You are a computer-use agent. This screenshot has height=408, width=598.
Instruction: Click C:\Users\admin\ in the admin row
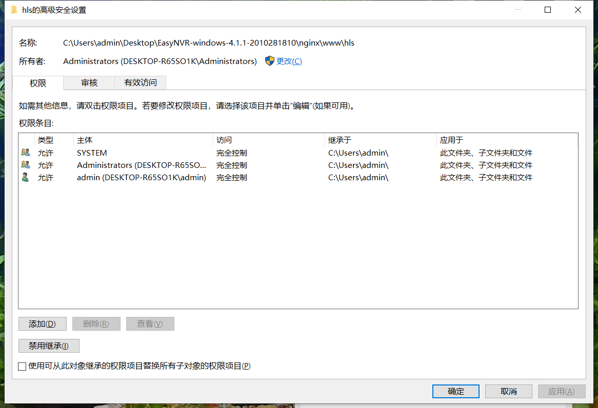click(x=358, y=177)
